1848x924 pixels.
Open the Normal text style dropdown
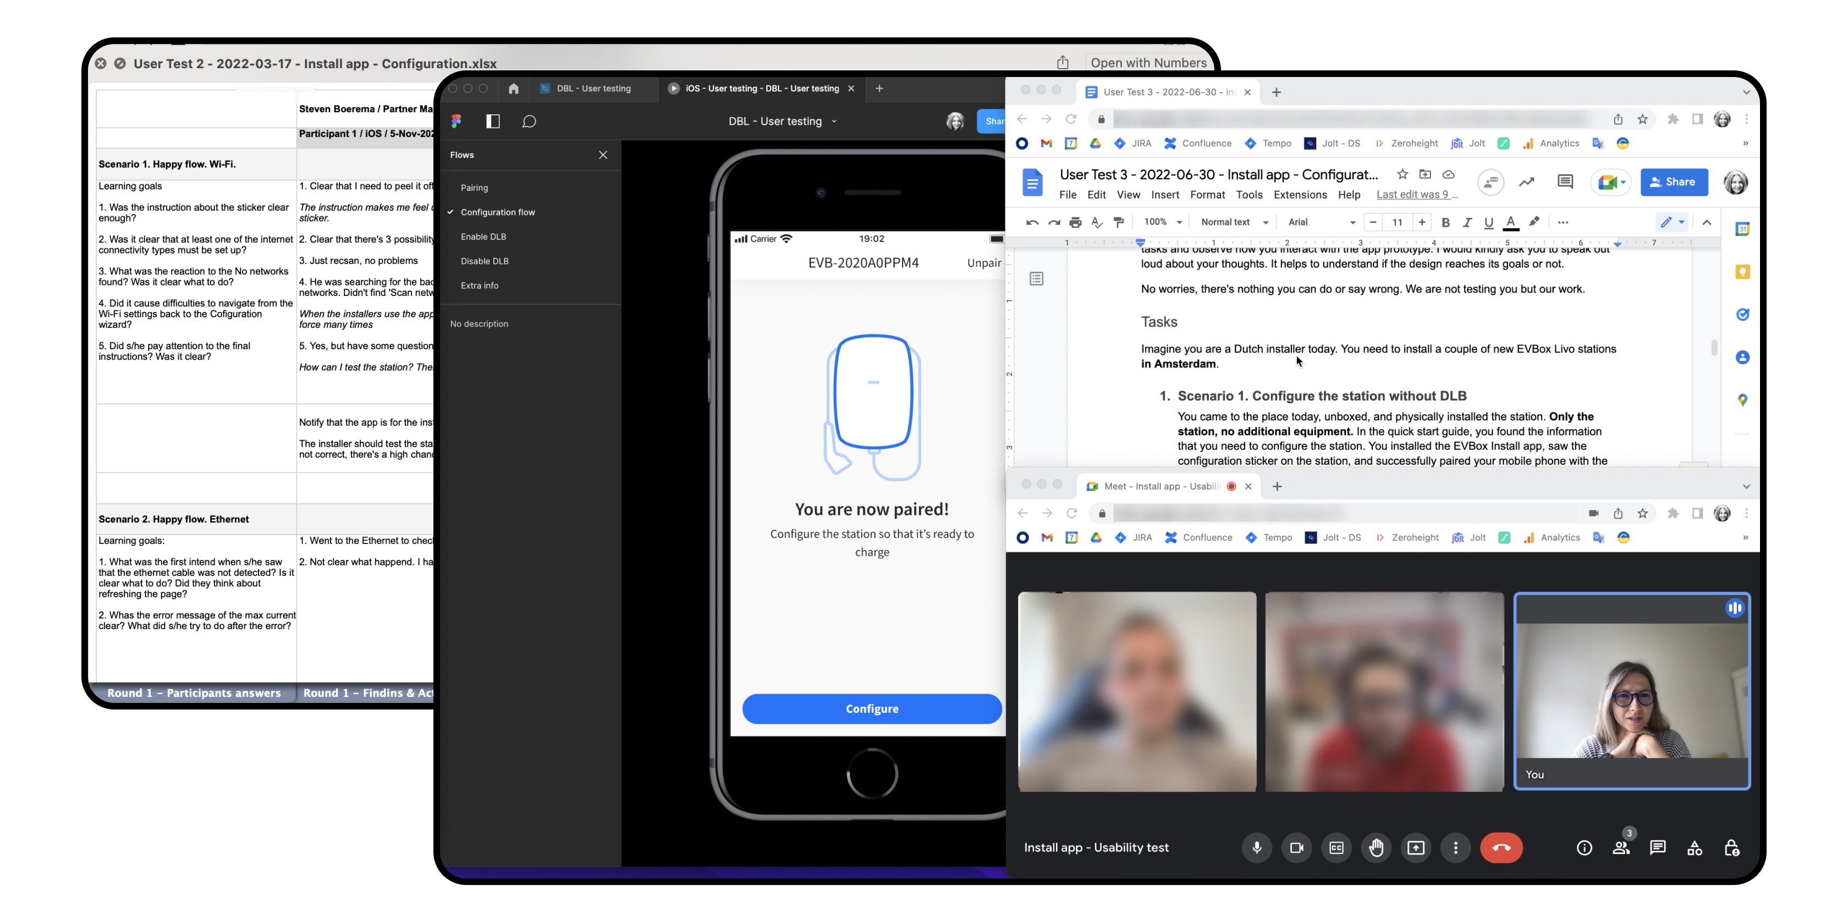click(1234, 222)
